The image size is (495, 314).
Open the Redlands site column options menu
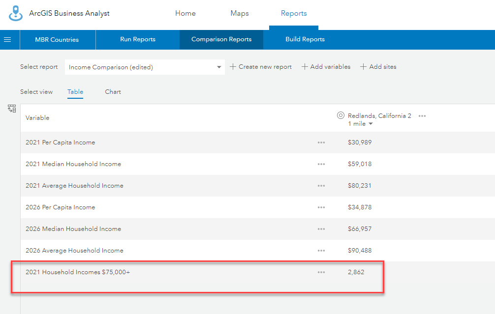422,116
